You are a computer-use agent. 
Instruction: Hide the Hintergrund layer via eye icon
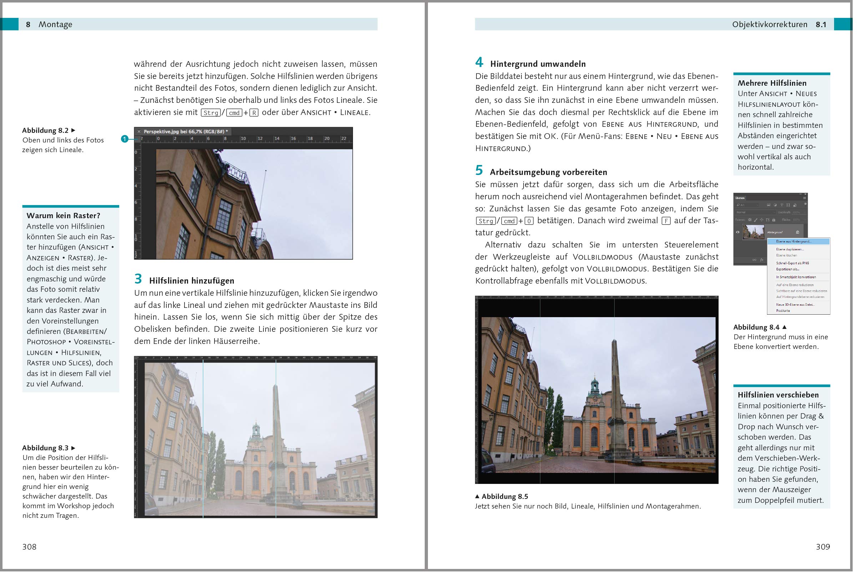(738, 232)
